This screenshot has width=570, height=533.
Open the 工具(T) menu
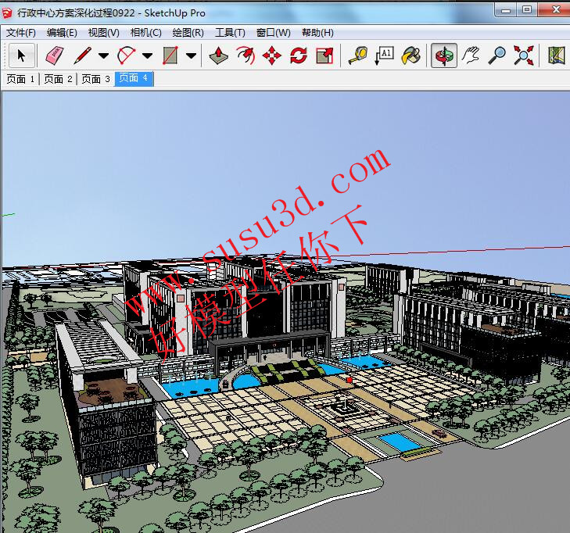point(230,33)
